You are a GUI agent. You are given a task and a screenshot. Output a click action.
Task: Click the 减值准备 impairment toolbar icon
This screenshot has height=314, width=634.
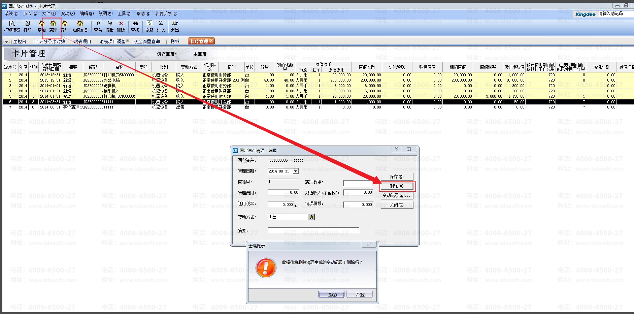click(x=80, y=24)
